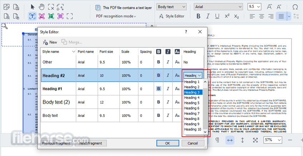Viewport: 303px width, 156px height.
Task: Go to Next Fragment
Action: pos(91,143)
